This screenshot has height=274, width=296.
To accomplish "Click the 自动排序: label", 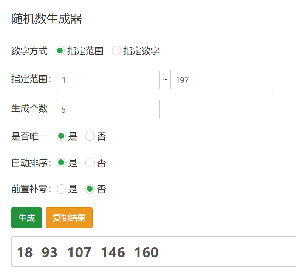I will click(31, 163).
